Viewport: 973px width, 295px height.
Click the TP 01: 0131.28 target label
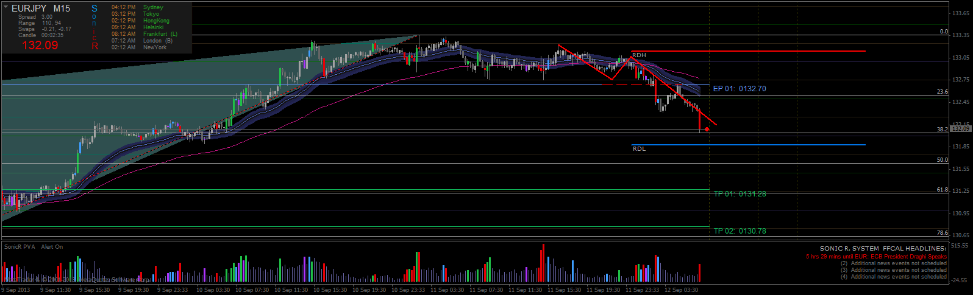[x=740, y=194]
